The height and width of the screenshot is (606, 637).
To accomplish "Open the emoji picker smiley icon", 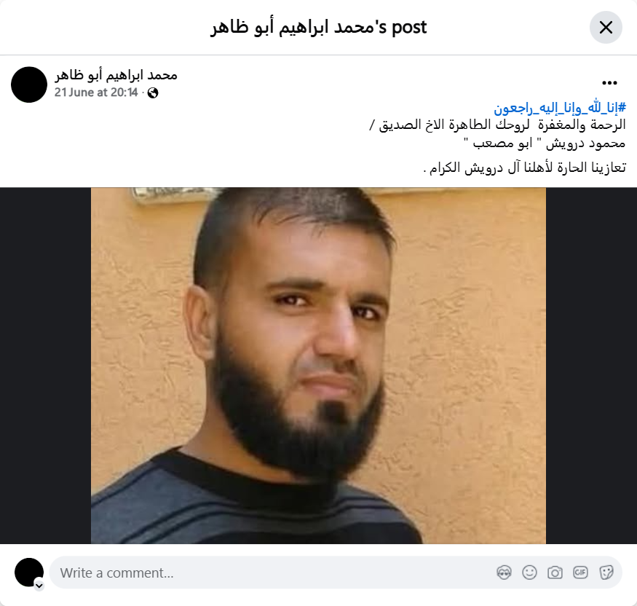I will [x=529, y=572].
